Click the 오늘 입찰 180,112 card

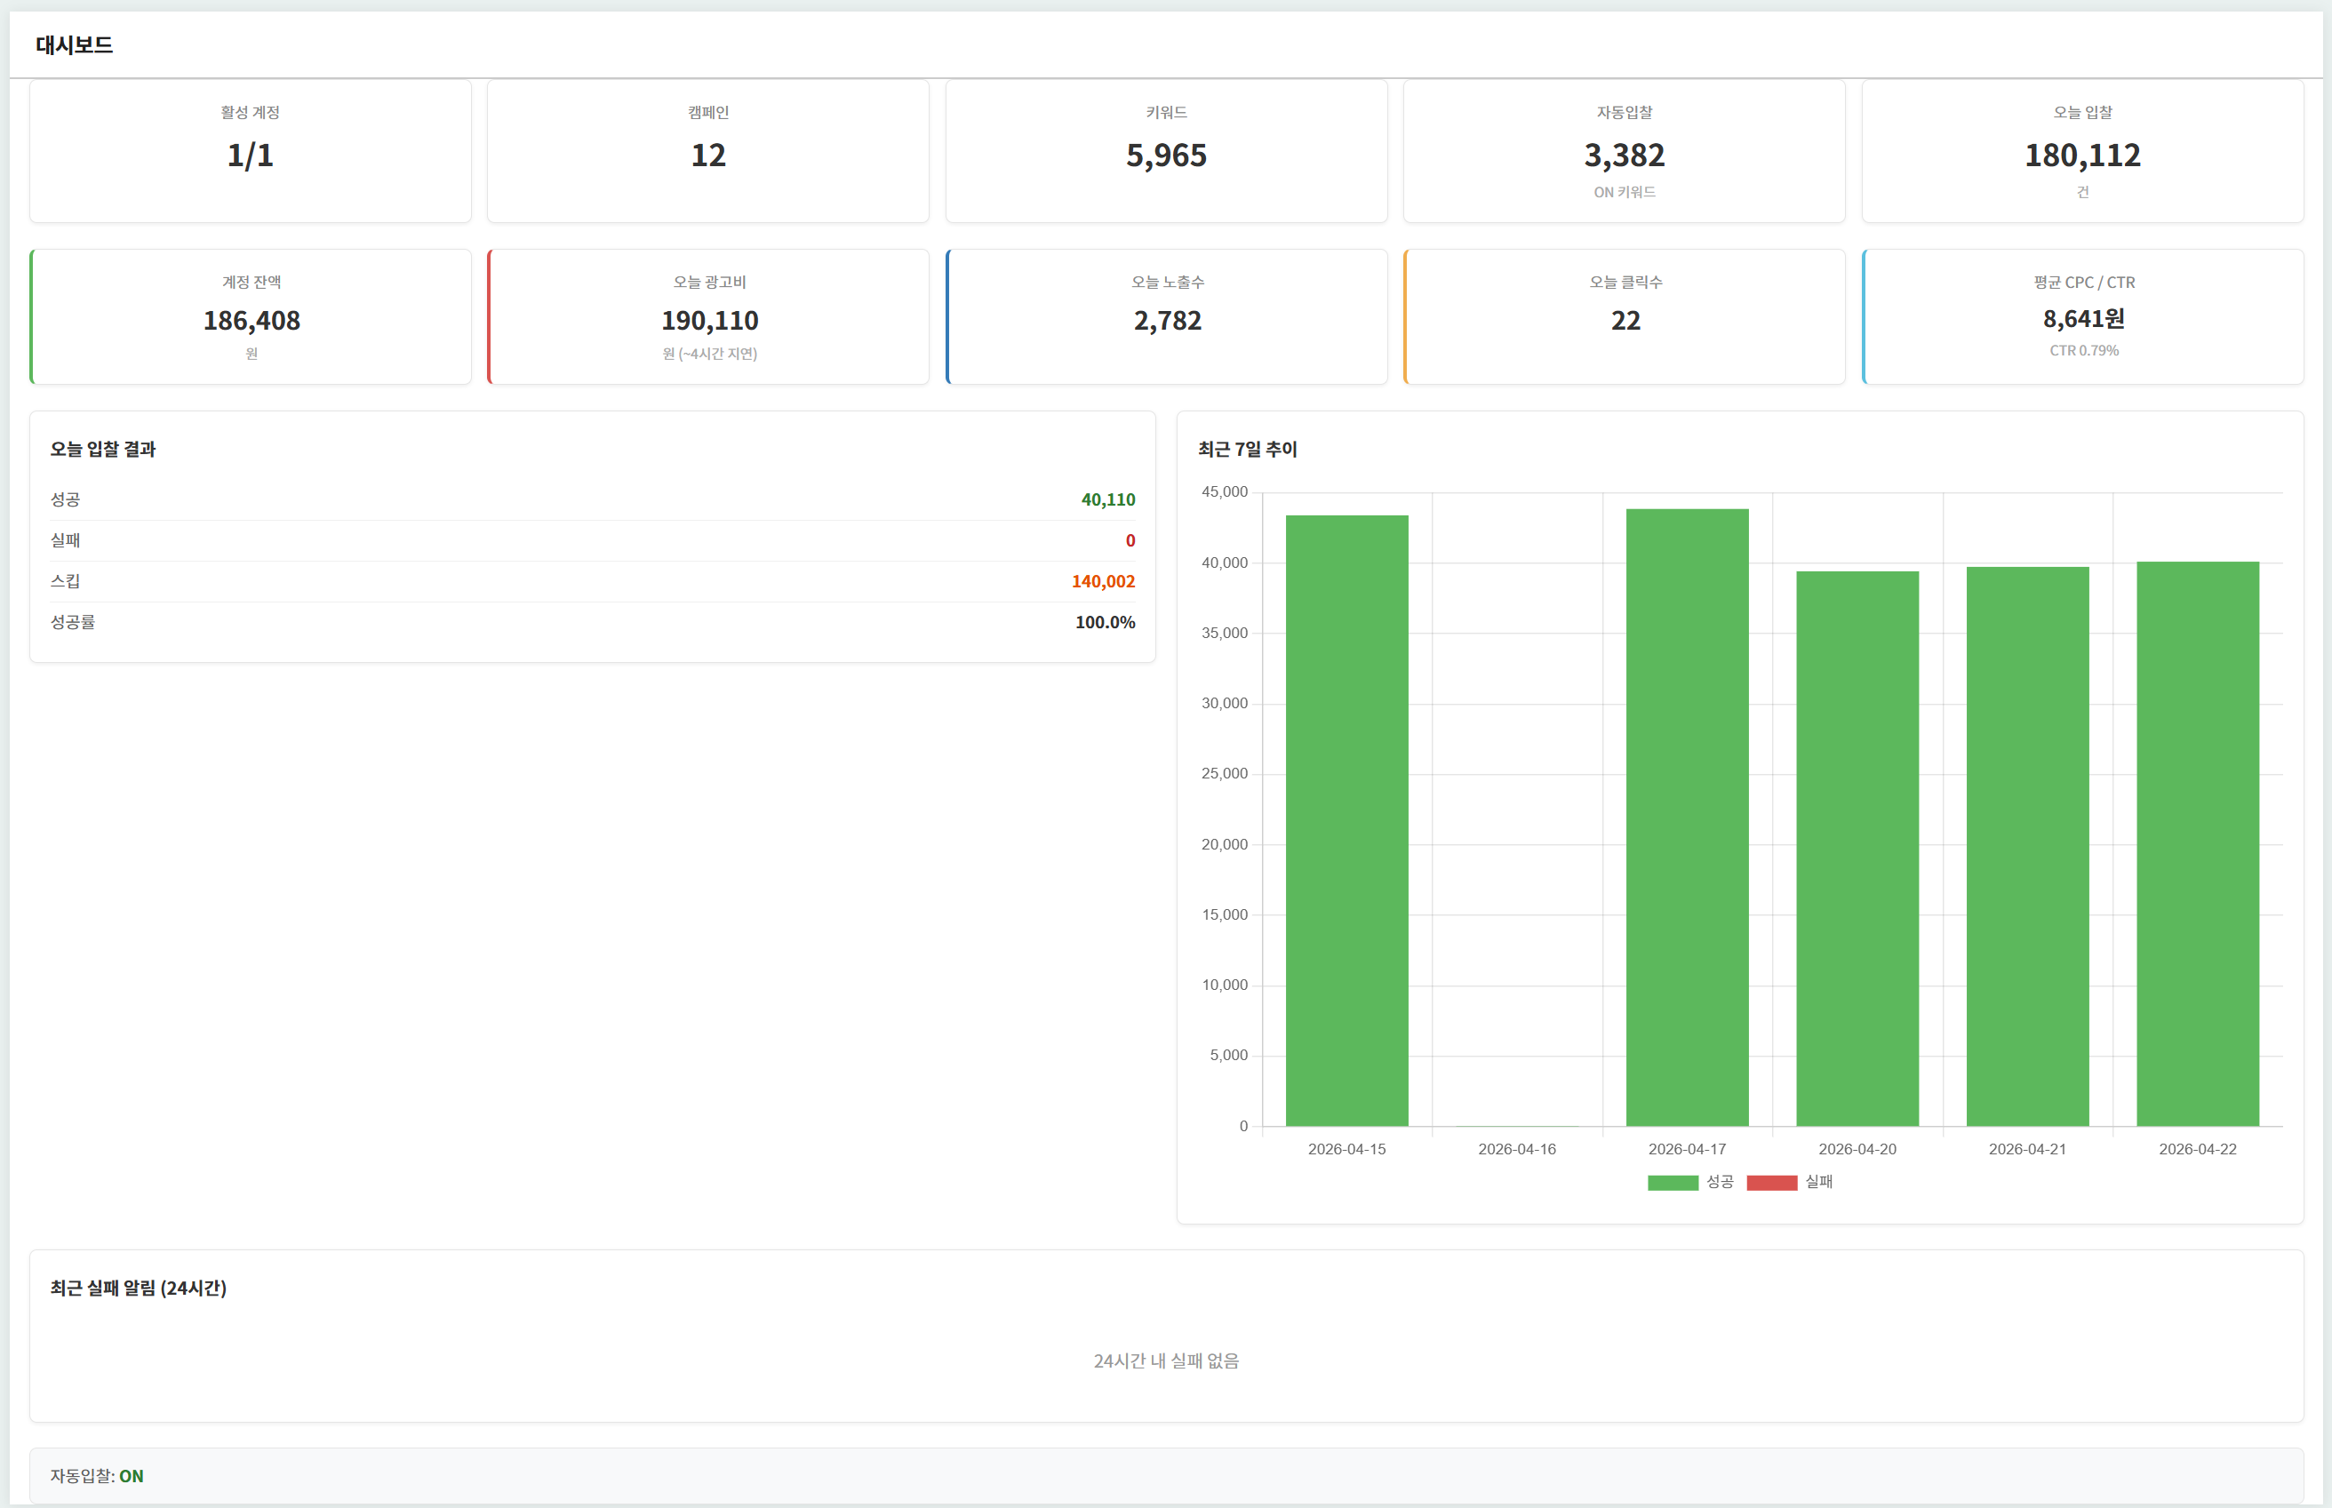pyautogui.click(x=2082, y=152)
